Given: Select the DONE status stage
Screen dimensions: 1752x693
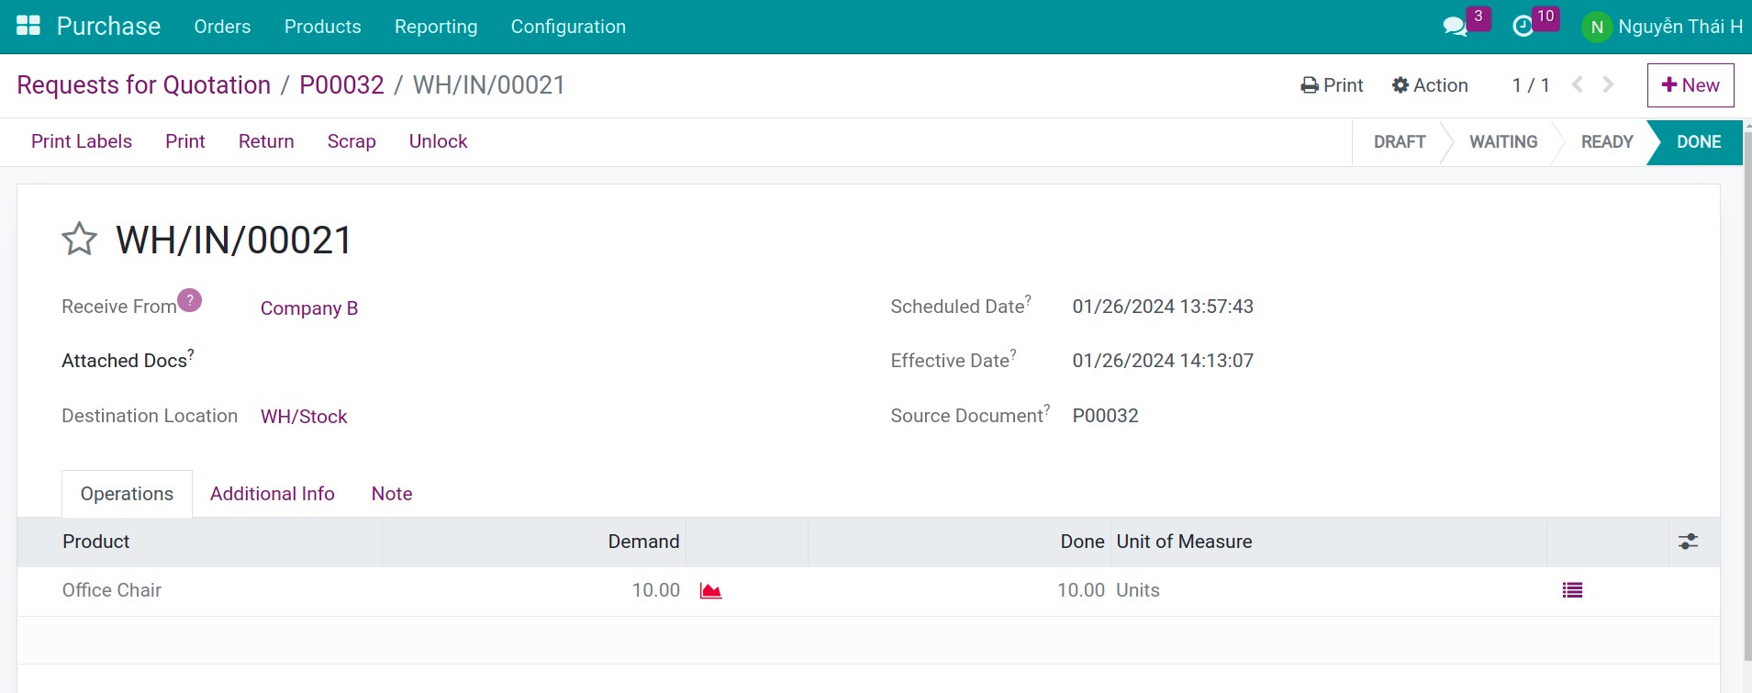Looking at the screenshot, I should point(1699,142).
